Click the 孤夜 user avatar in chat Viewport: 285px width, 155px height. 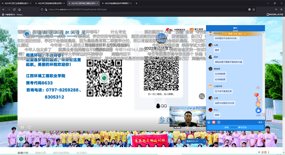tap(211, 57)
